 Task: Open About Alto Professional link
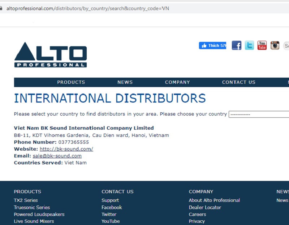(x=214, y=200)
